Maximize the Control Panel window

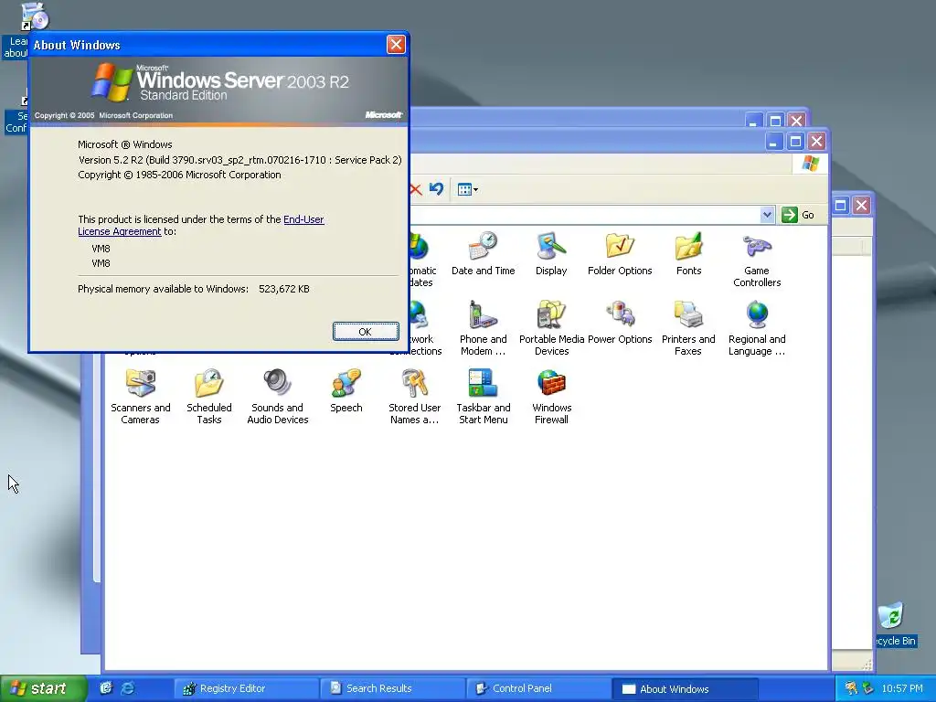pos(795,142)
